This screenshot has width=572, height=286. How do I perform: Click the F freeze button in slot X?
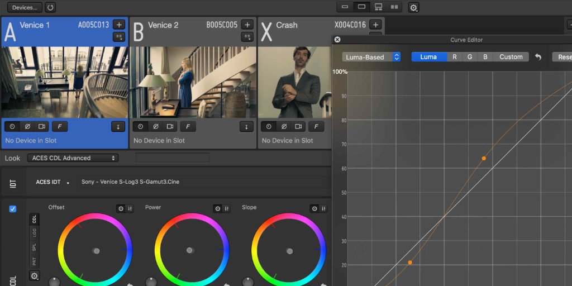316,127
